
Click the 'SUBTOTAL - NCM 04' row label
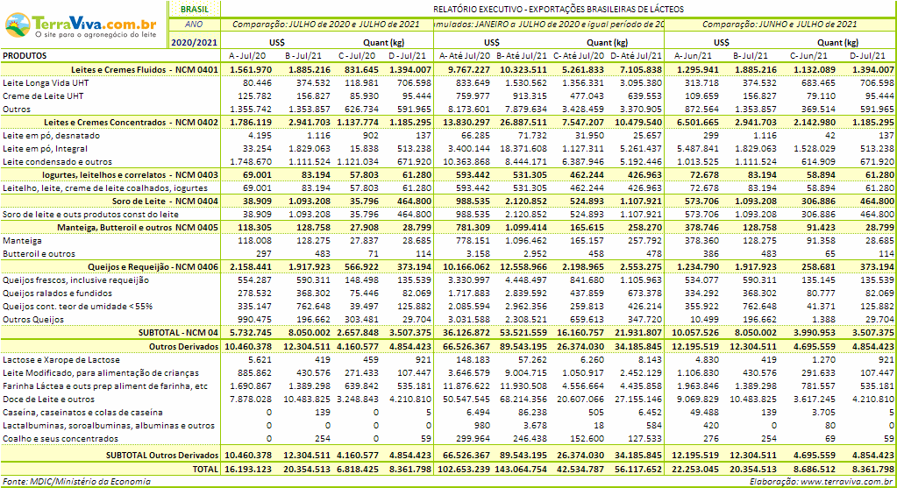point(178,333)
